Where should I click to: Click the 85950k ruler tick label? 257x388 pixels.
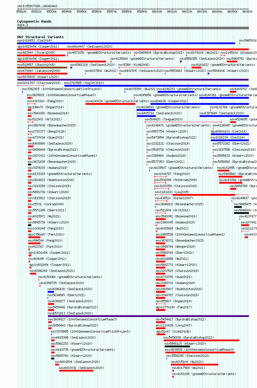click(82, 12)
